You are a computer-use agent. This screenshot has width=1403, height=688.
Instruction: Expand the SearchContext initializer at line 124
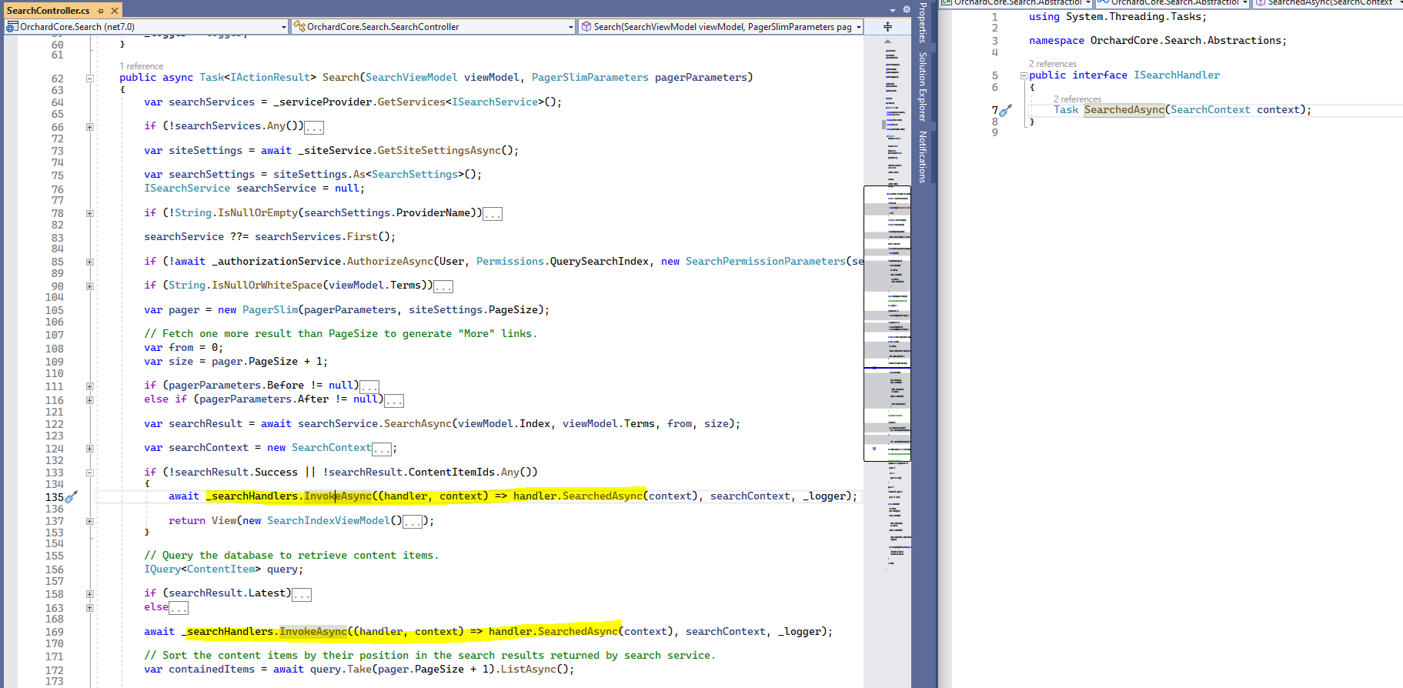pyautogui.click(x=90, y=449)
